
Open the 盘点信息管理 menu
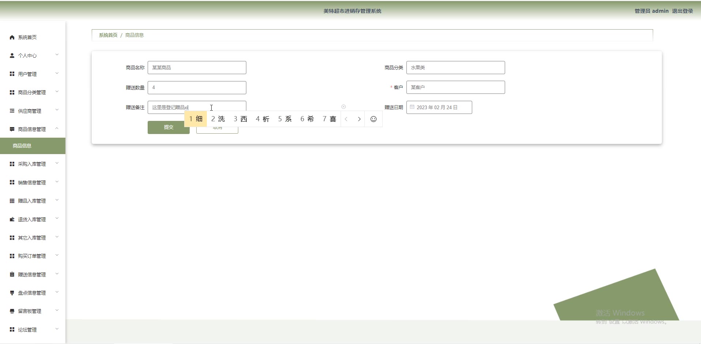33,293
